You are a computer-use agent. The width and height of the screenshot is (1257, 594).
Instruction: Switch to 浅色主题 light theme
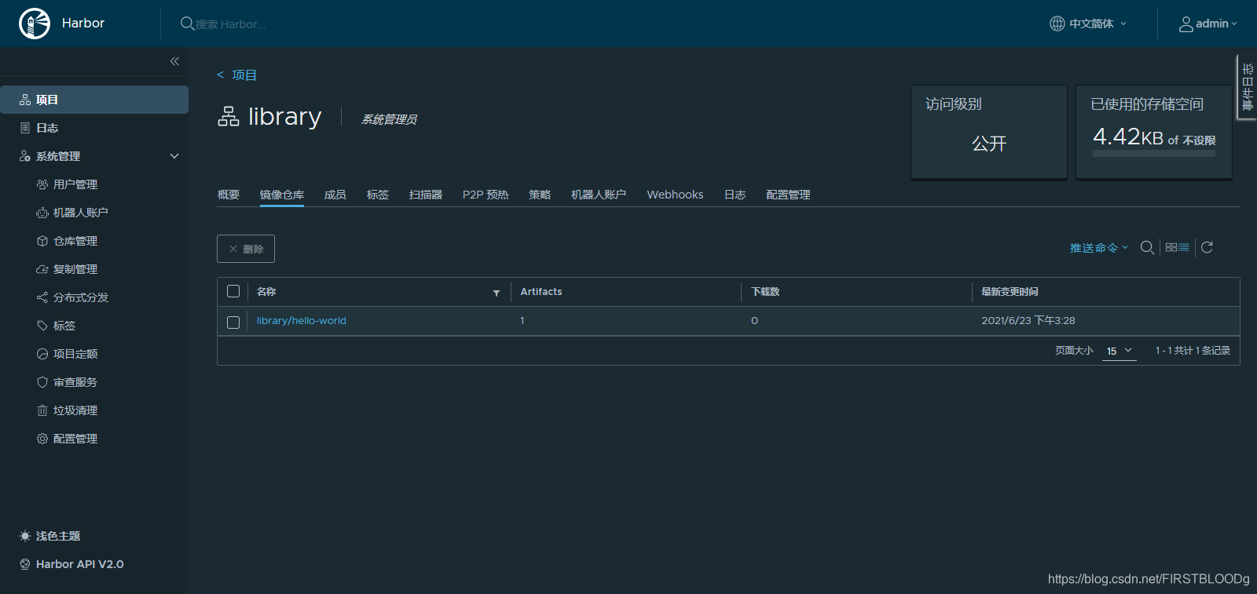(x=58, y=536)
